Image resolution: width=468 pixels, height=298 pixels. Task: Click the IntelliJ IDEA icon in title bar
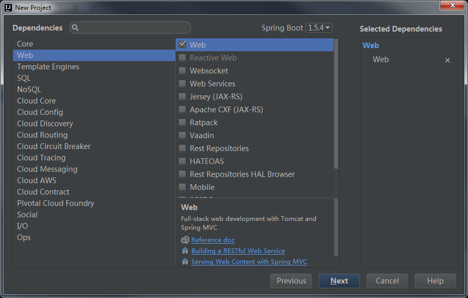click(8, 7)
